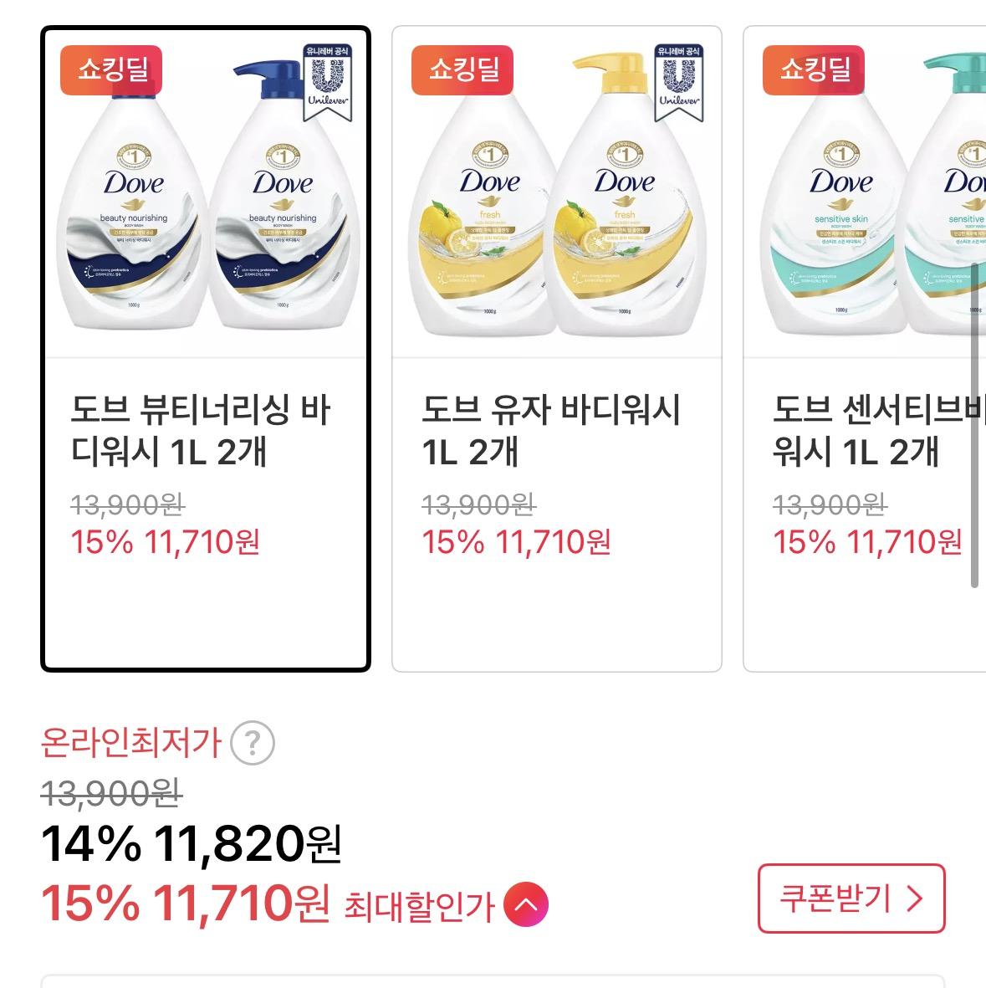This screenshot has width=986, height=988.
Task: Open the 도브 유자 바디워시 1L 2개 listing
Action: (554, 427)
